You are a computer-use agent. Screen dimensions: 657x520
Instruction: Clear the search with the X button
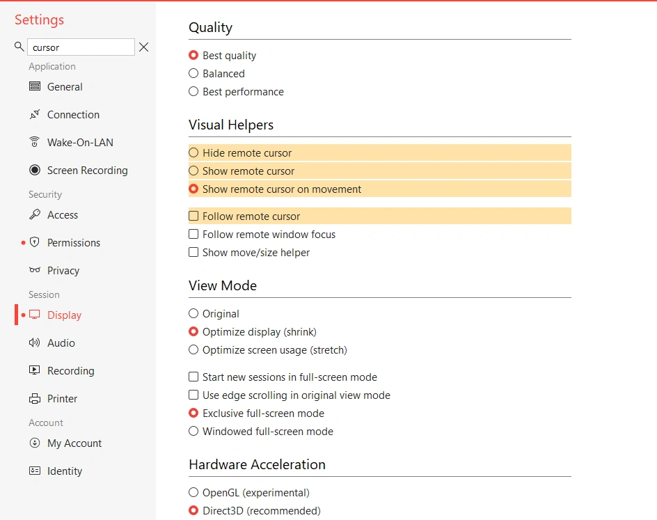point(143,47)
